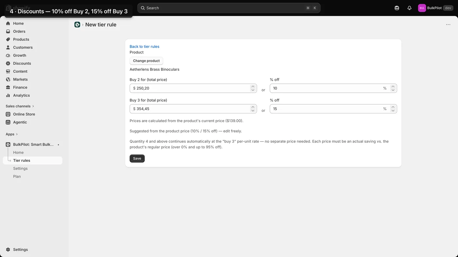Click the Online Store storefront icon

pyautogui.click(x=8, y=114)
